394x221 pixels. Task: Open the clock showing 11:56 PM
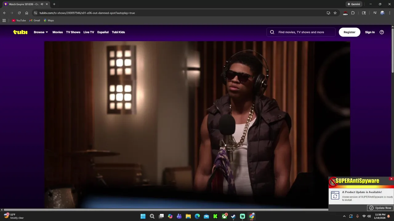380,216
